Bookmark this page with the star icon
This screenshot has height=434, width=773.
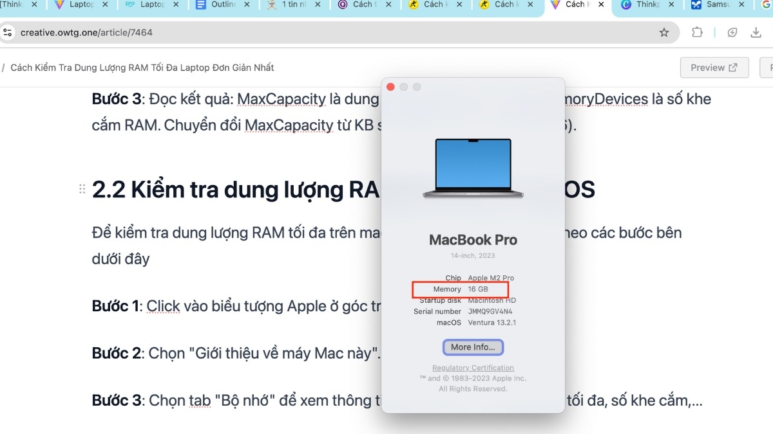tap(664, 32)
